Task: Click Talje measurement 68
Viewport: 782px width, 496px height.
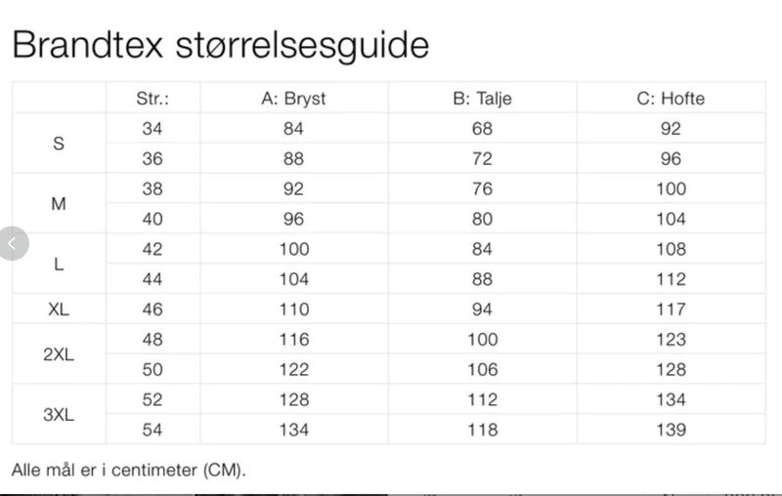Action: 482,128
